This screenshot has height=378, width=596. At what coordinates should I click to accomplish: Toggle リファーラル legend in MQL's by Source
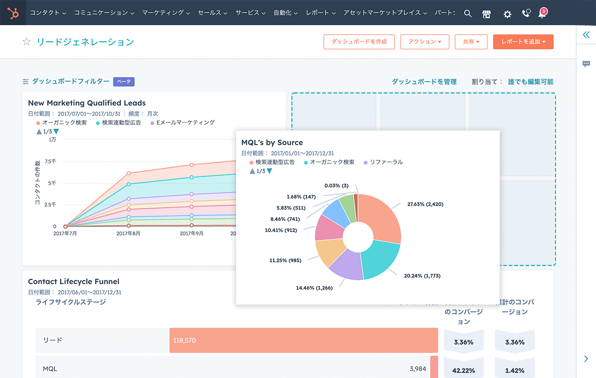tap(383, 162)
